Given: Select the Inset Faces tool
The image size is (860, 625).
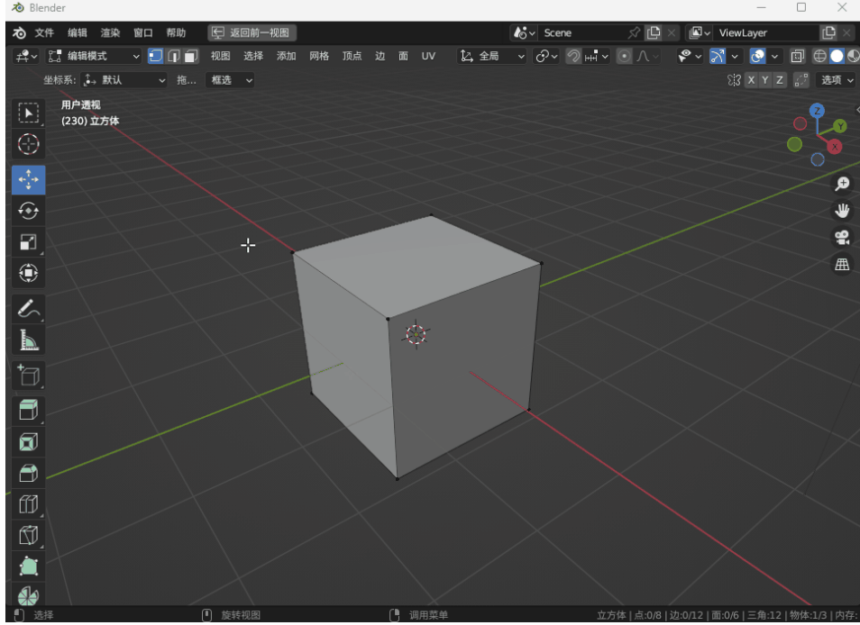Looking at the screenshot, I should [28, 441].
